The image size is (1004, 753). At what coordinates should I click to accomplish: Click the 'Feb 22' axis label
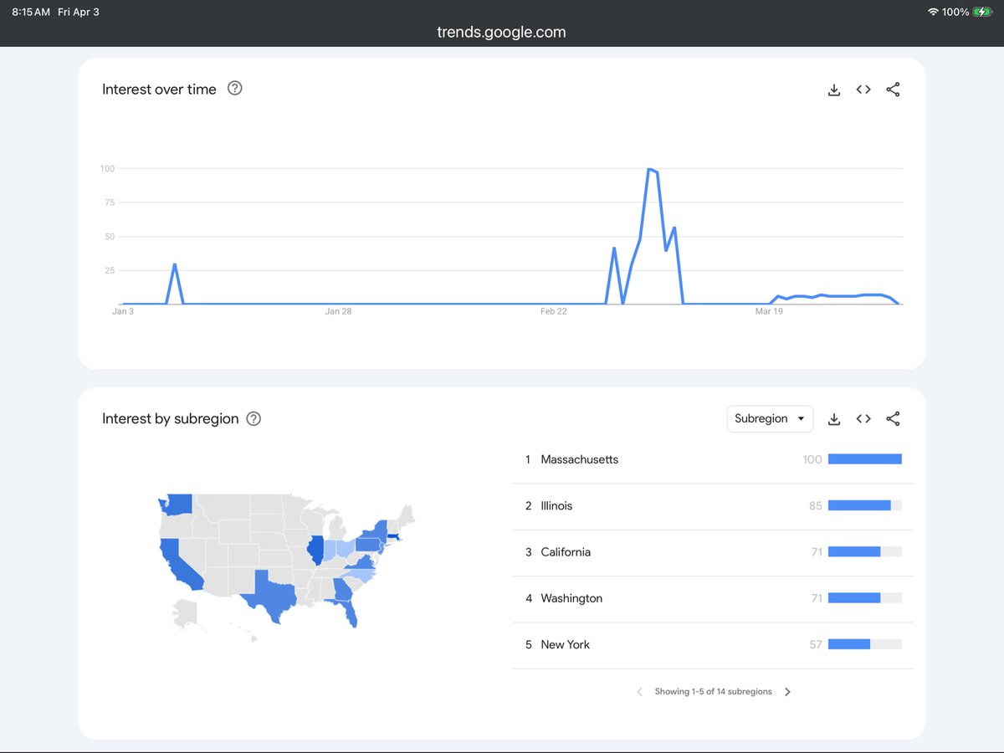coord(553,311)
